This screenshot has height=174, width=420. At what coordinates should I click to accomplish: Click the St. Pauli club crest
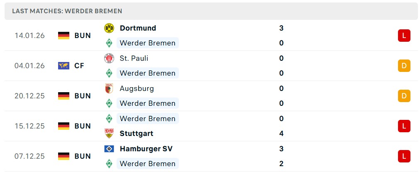click(109, 58)
